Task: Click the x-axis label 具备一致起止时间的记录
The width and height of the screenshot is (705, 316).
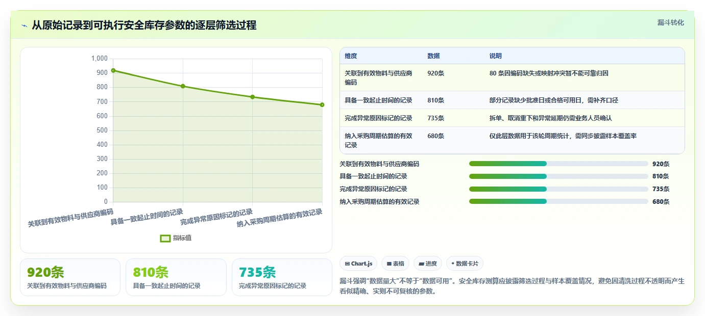Action: (147, 217)
